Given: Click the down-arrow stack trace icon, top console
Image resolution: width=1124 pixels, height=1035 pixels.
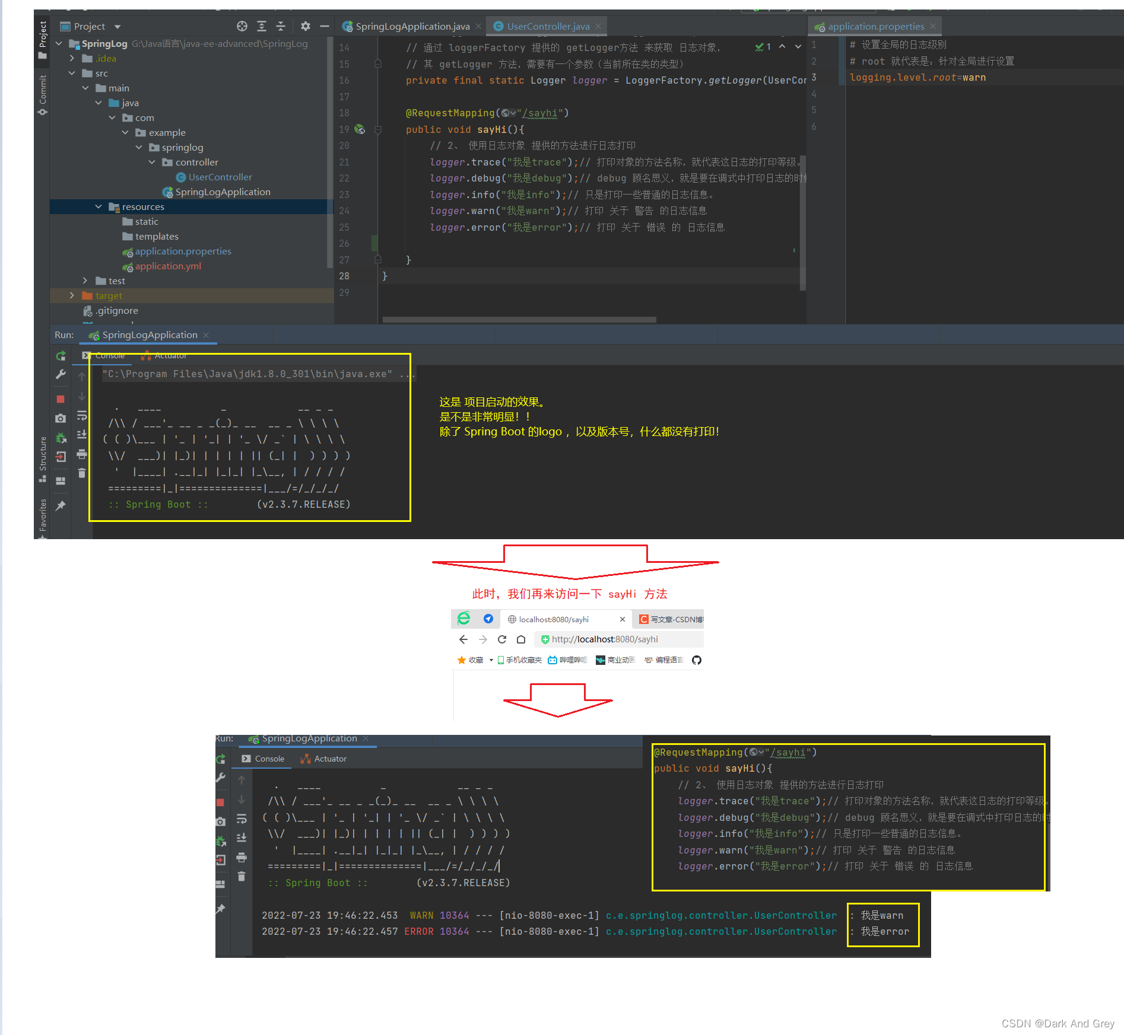Looking at the screenshot, I should (82, 396).
